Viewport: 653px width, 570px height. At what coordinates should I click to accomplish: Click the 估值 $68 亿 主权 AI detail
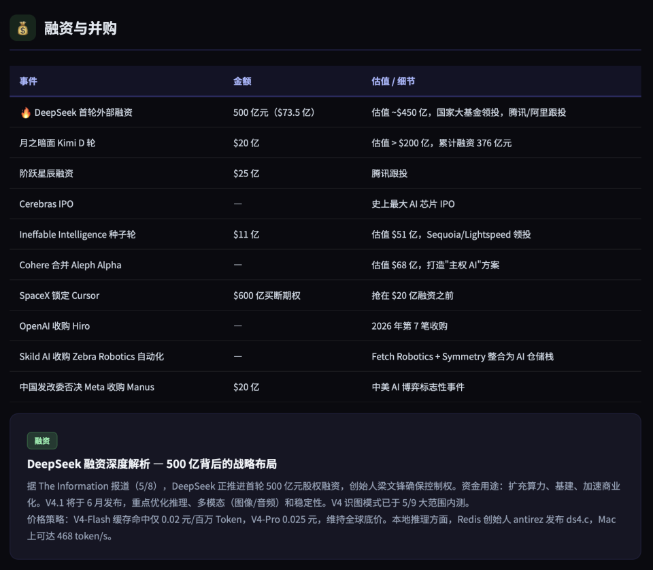(x=435, y=265)
